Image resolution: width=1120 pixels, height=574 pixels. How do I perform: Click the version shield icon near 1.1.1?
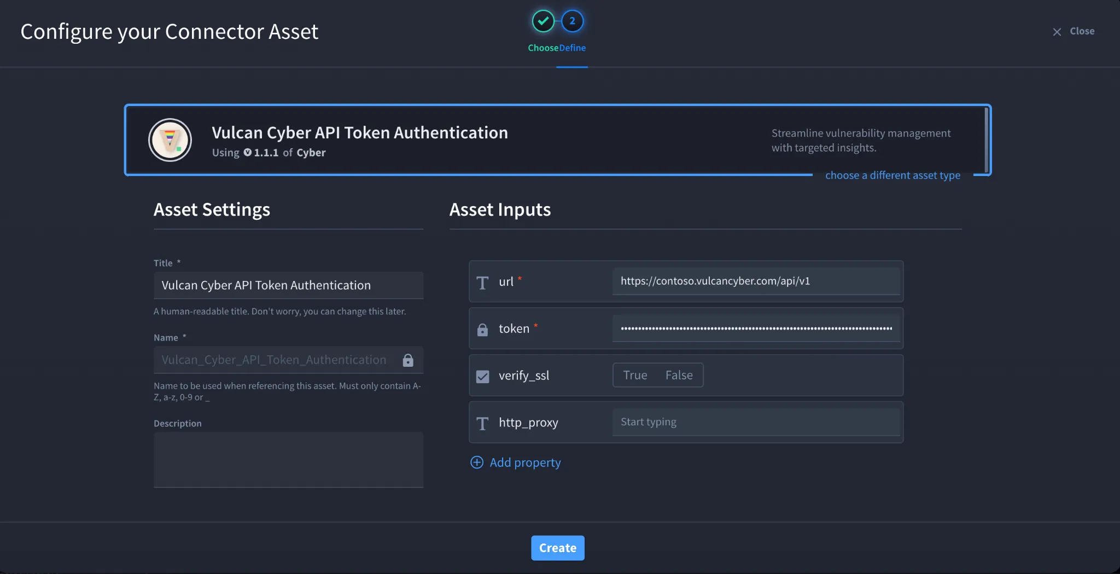pos(248,153)
